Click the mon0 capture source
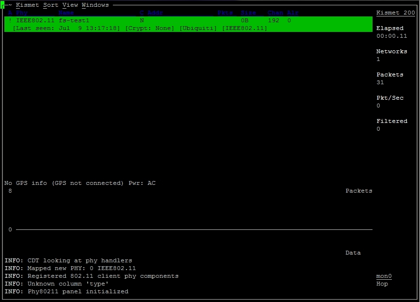The width and height of the screenshot is (420, 302). click(384, 276)
